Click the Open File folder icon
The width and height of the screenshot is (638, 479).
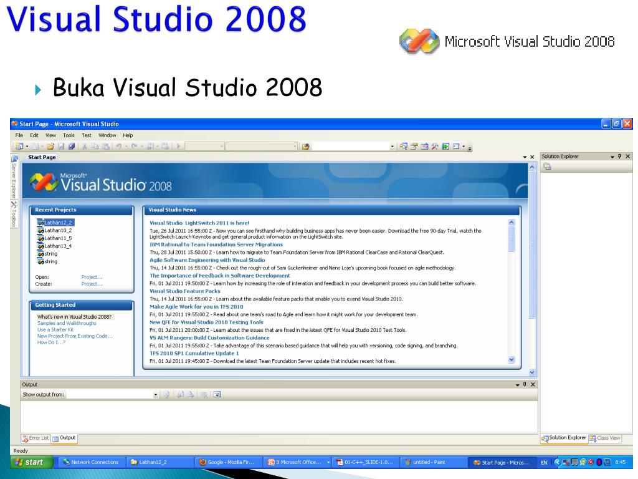coord(50,146)
